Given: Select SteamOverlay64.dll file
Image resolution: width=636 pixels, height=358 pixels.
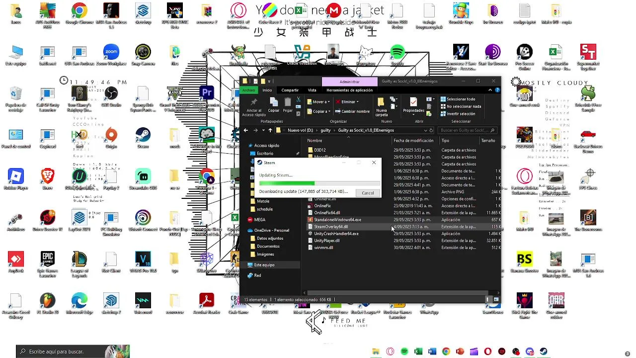Looking at the screenshot, I should click(x=330, y=227).
